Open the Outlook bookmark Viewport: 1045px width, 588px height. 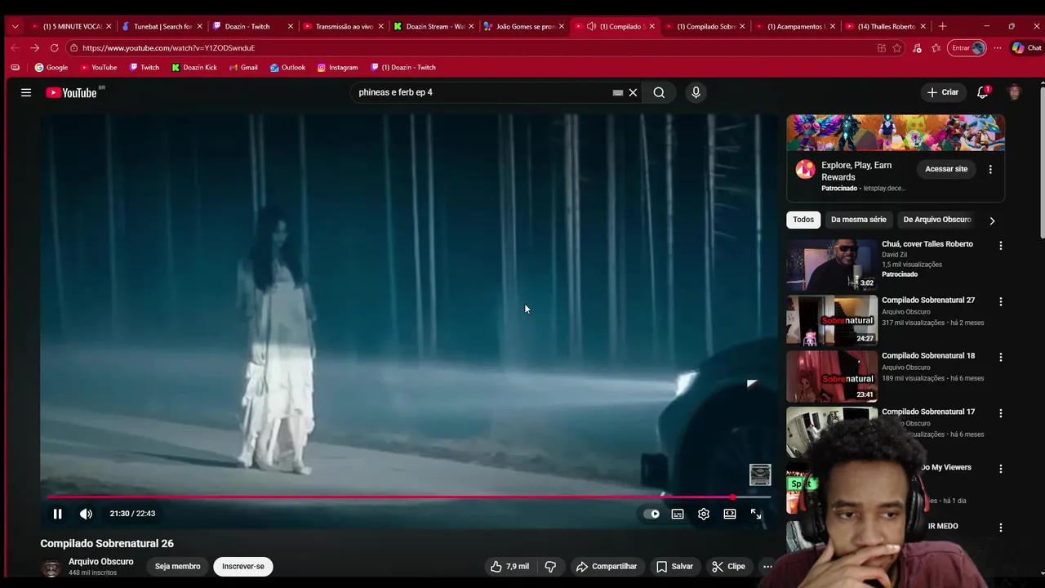click(x=287, y=68)
